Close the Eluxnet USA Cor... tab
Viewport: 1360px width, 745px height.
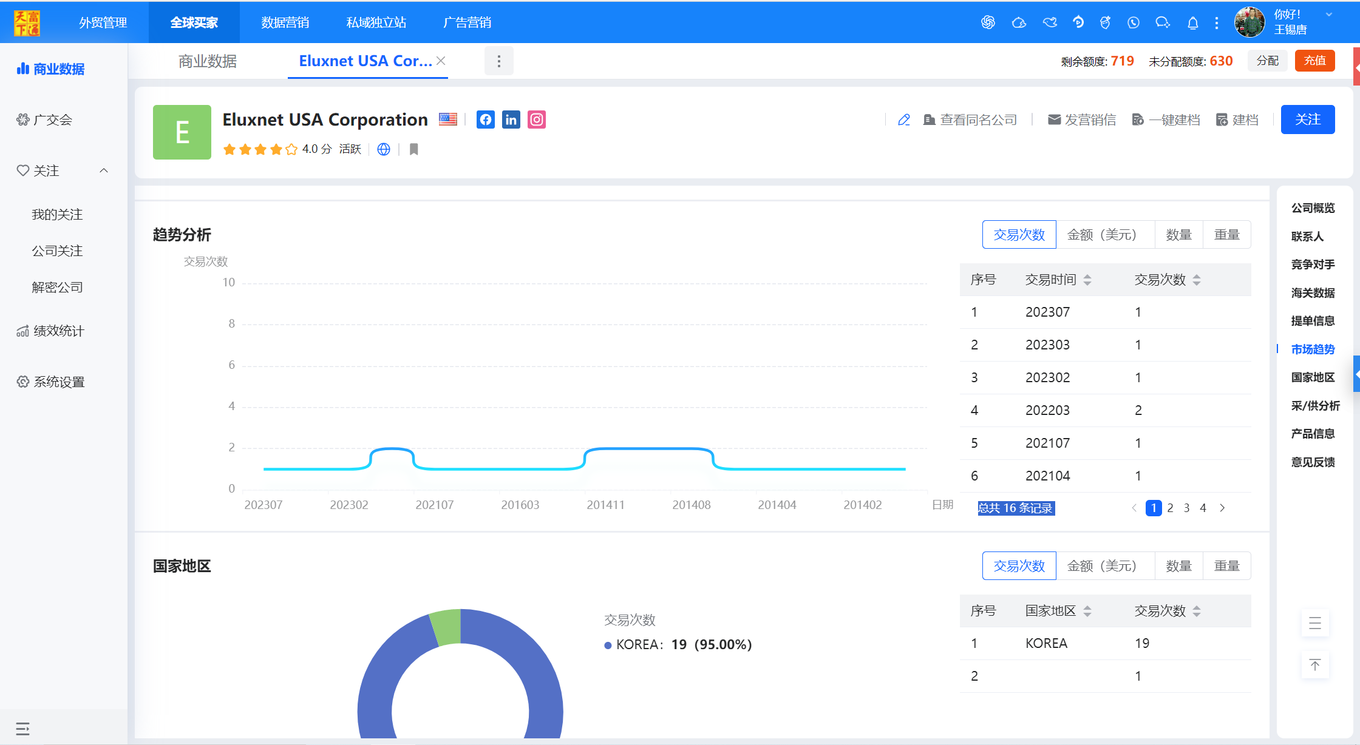(x=441, y=61)
